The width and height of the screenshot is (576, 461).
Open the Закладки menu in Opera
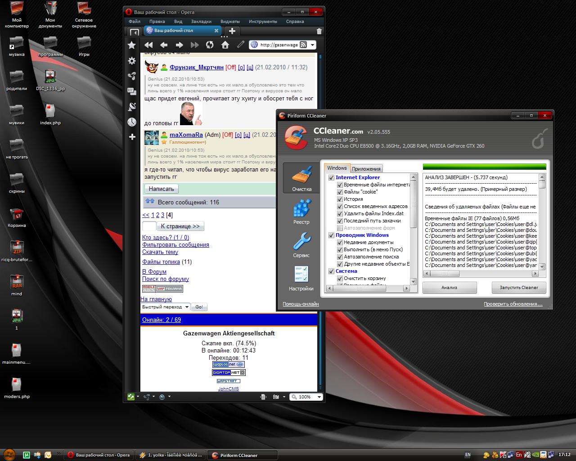(201, 21)
